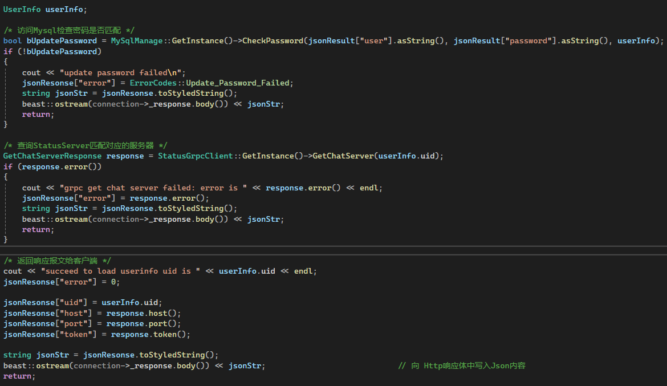Select the comment "访问Mysql检查密码是否匹配"
667x386 pixels.
[x=69, y=30]
